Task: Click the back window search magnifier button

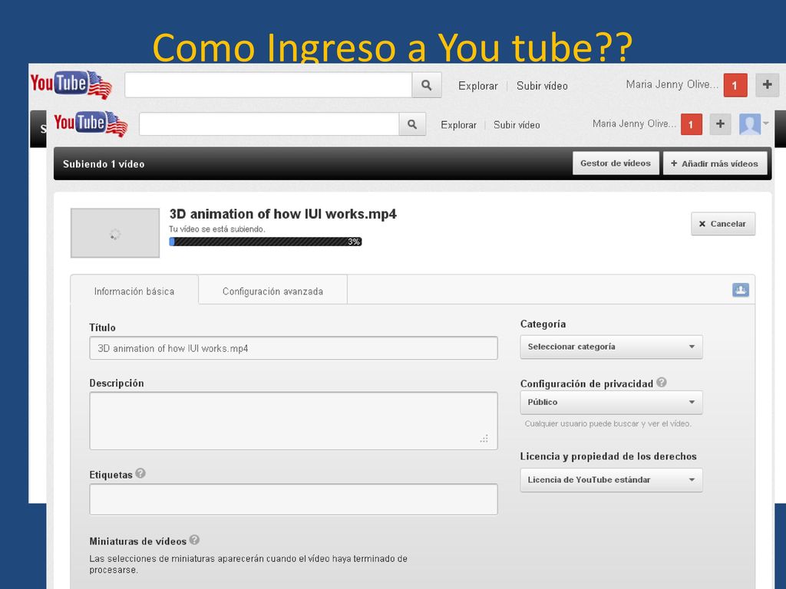Action: 427,85
